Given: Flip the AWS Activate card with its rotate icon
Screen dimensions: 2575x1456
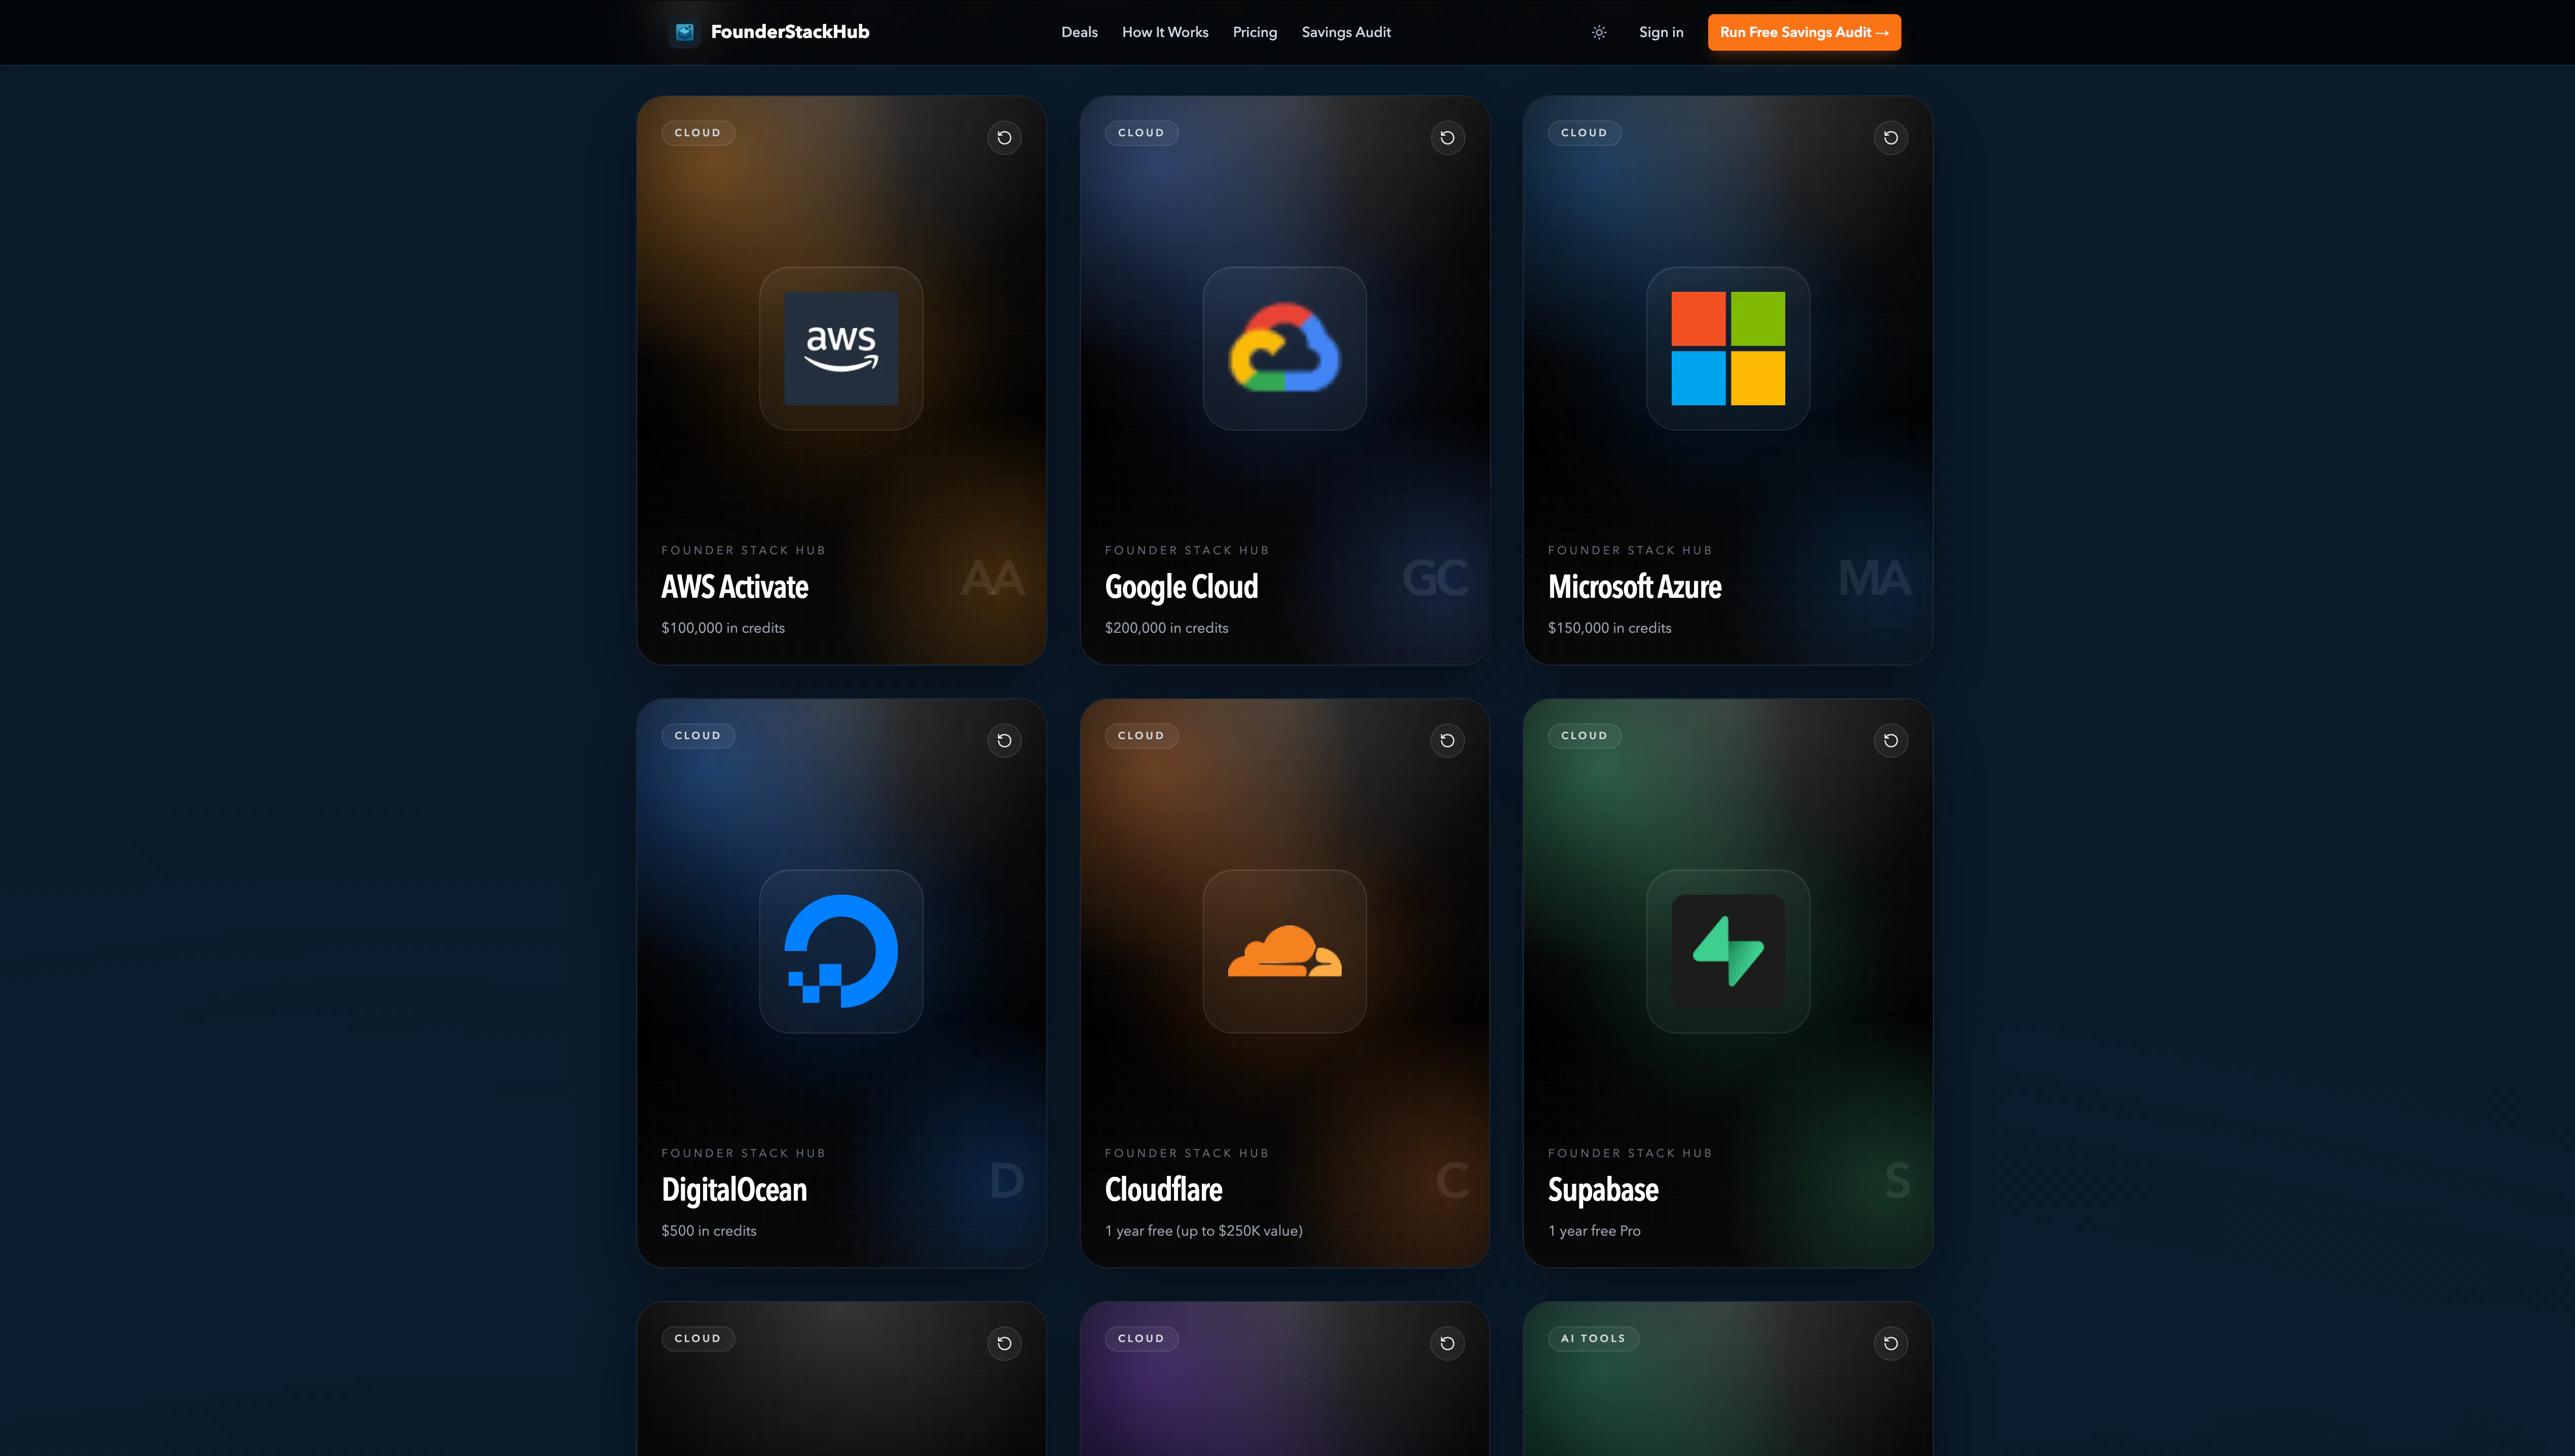Looking at the screenshot, I should point(1004,138).
